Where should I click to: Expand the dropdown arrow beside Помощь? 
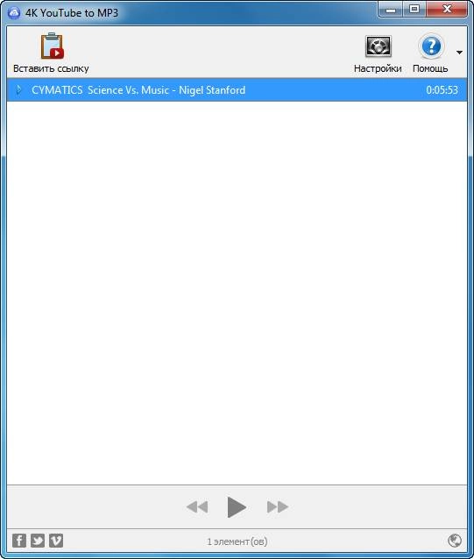click(x=459, y=53)
